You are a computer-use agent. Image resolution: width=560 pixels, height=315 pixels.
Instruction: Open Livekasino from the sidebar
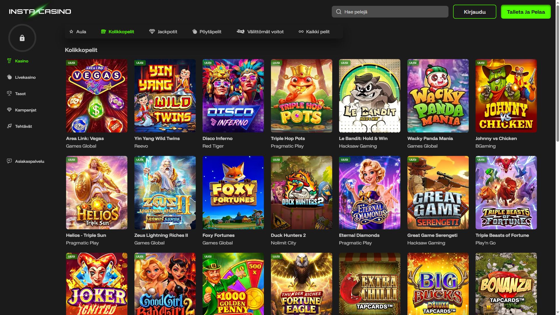[x=21, y=77]
